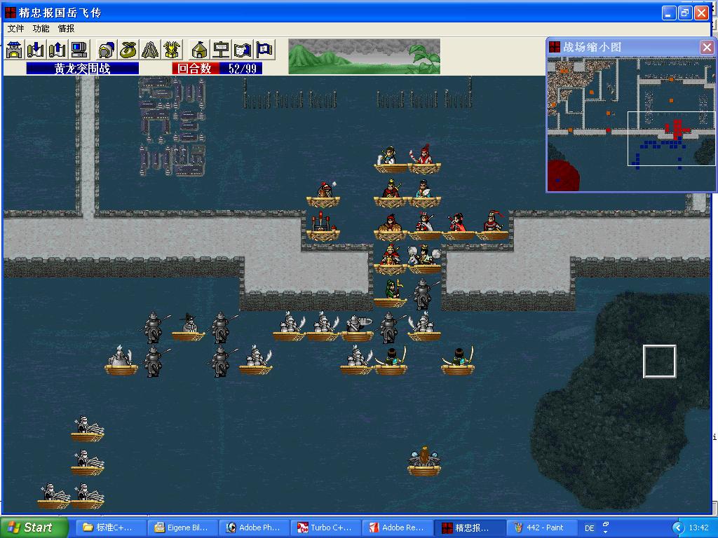Image resolution: width=718 pixels, height=538 pixels.
Task: Click the castle gate toolbar icon
Action: (14, 50)
